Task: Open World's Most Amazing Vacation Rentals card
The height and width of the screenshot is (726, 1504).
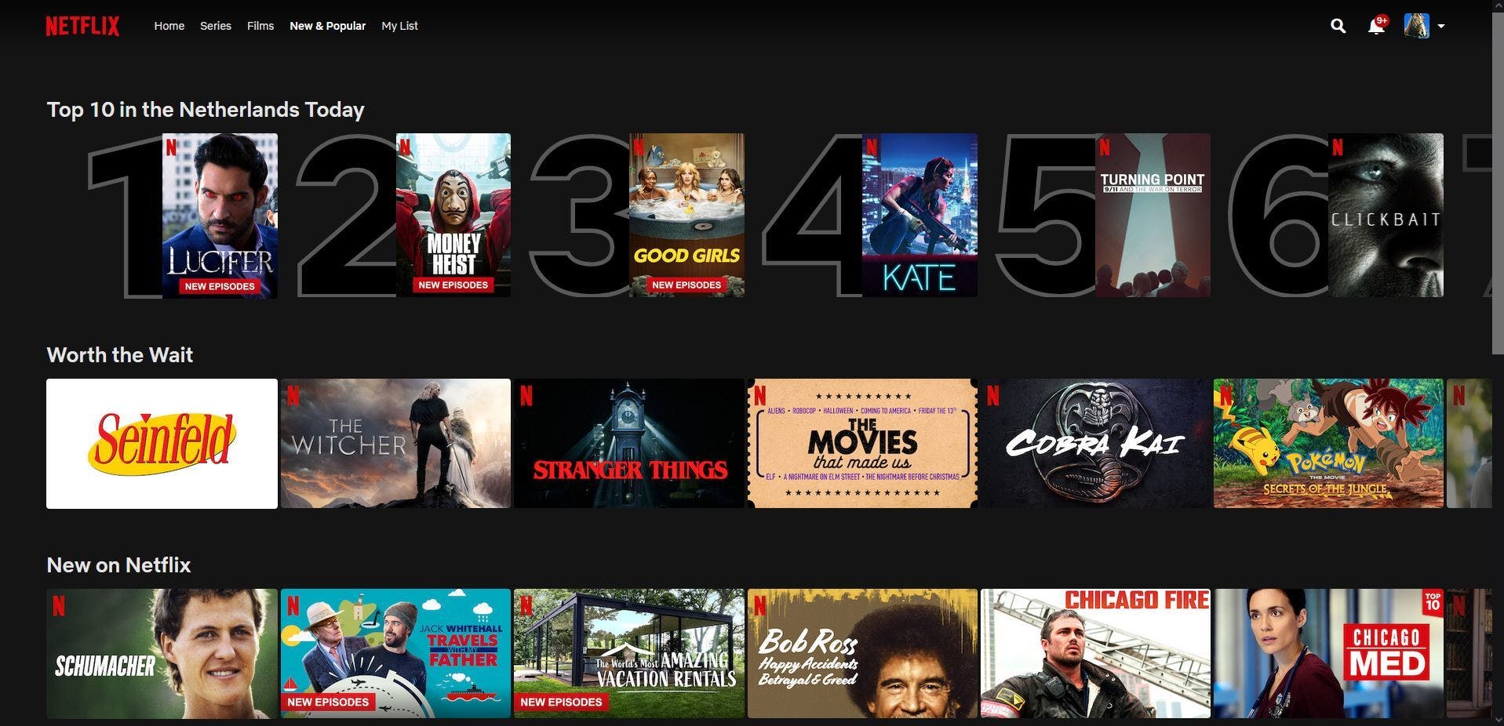Action: click(629, 654)
